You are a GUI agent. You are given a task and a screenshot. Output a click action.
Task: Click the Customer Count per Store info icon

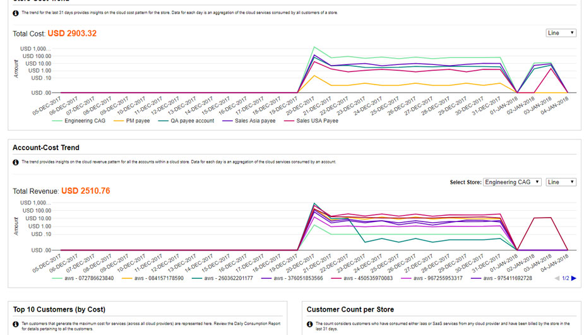(309, 324)
